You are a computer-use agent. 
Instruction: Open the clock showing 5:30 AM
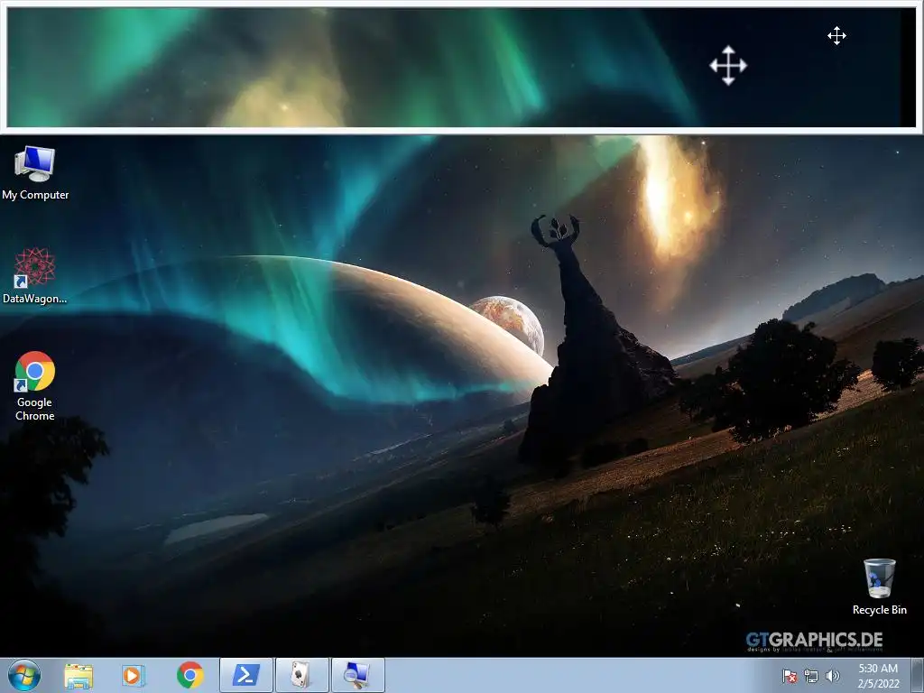click(878, 676)
